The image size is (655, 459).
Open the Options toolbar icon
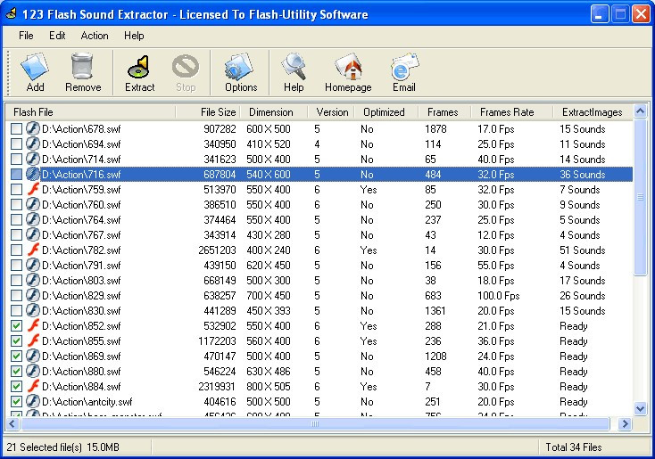pyautogui.click(x=239, y=66)
